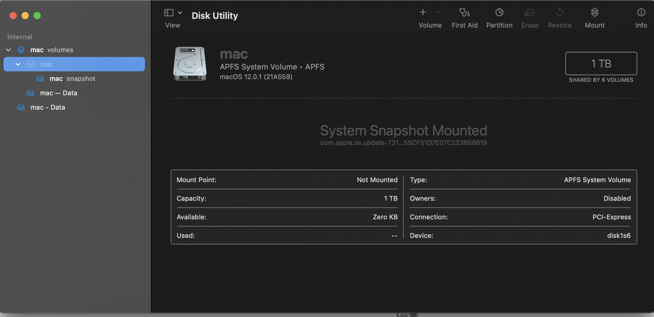
Task: Select mac volumes container icon
Action: click(21, 50)
